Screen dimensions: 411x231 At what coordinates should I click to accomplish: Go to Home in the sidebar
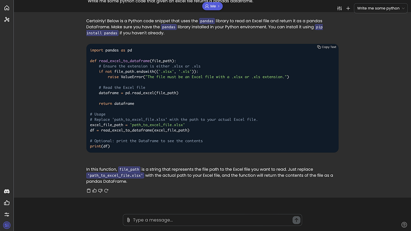[7, 8]
